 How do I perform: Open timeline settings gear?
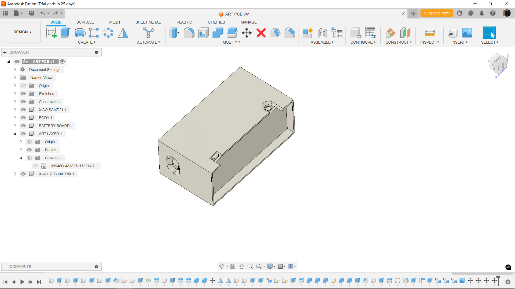click(508, 282)
